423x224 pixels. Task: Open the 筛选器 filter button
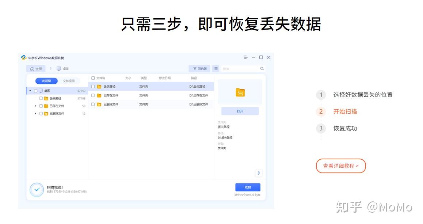[x=200, y=69]
